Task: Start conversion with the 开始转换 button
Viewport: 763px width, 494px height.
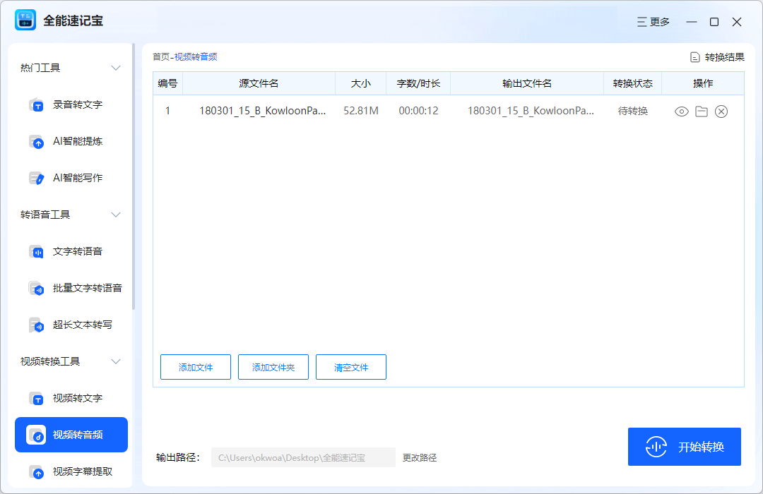Action: coord(684,446)
